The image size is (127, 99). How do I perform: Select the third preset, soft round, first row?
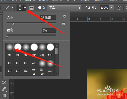point(26,47)
